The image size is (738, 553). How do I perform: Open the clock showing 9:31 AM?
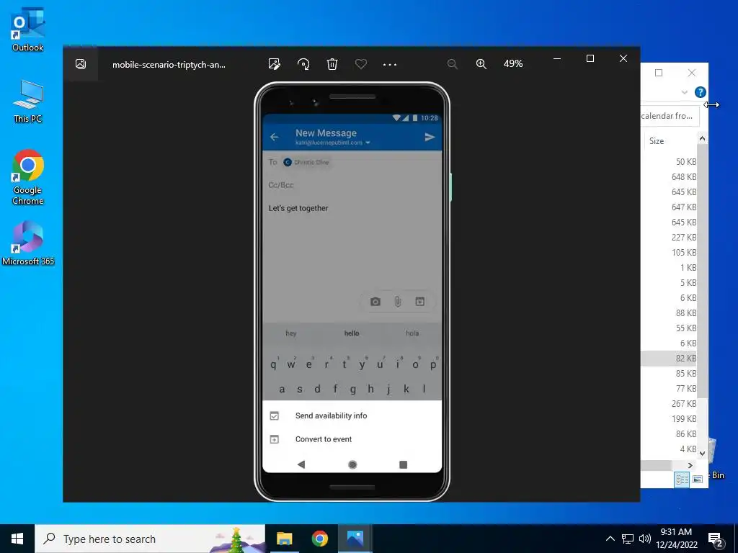tap(676, 539)
